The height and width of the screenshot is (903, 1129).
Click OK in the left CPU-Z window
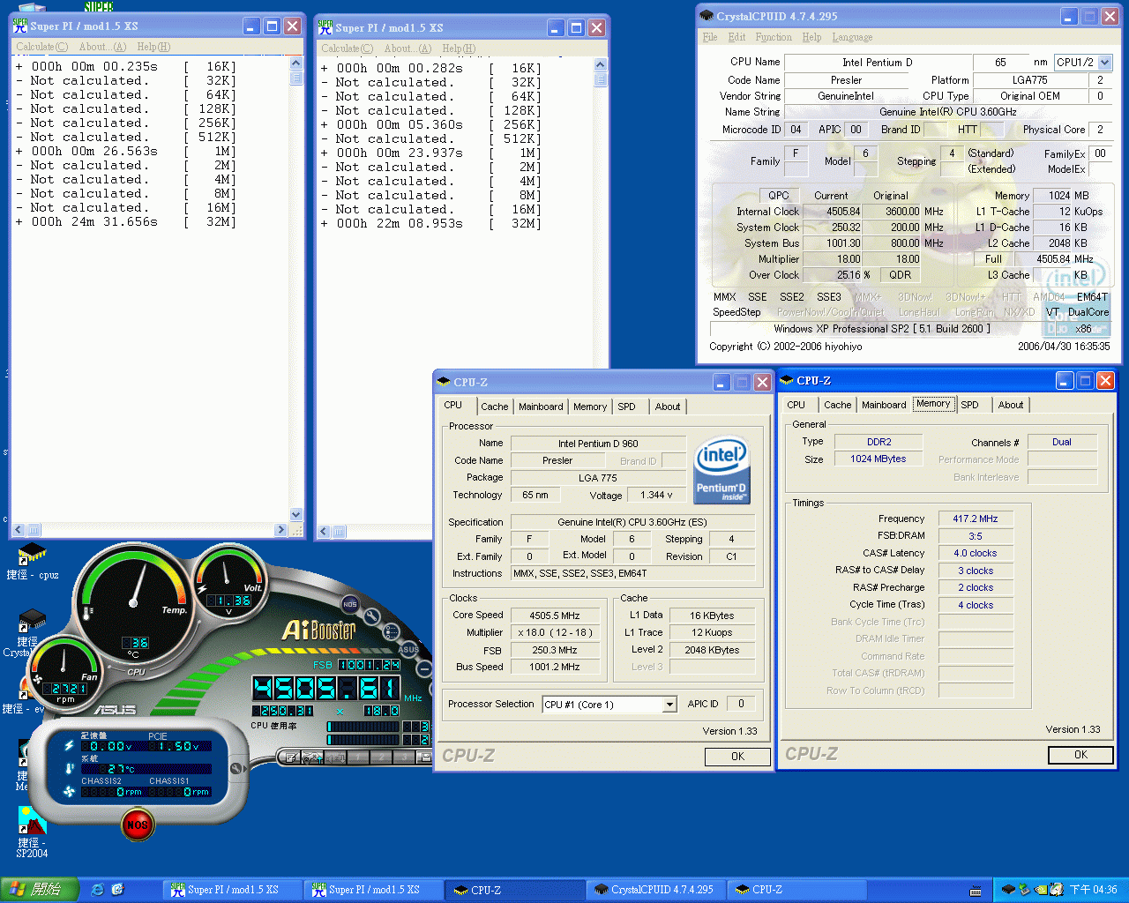(x=737, y=757)
